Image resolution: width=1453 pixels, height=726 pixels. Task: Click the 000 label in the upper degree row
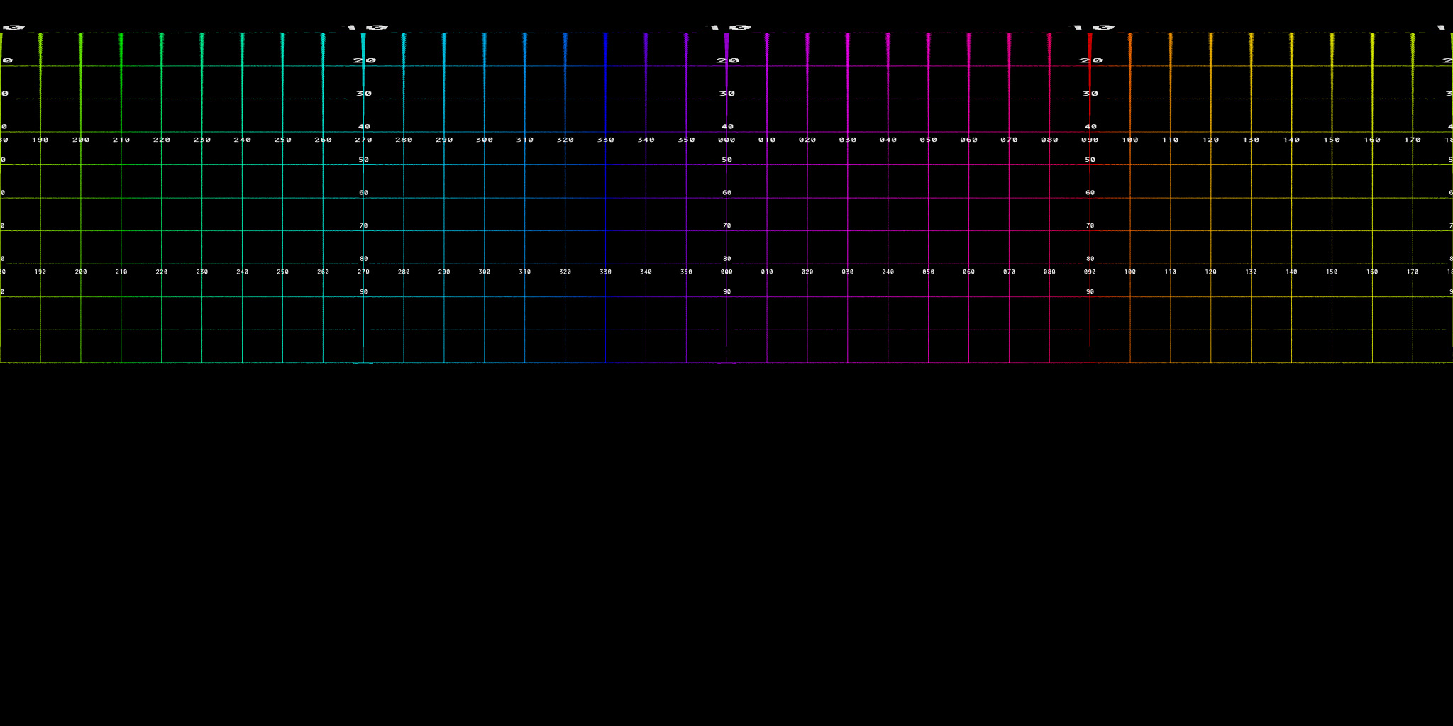point(726,140)
